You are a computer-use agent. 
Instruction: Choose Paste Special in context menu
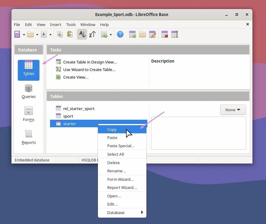pyautogui.click(x=122, y=146)
